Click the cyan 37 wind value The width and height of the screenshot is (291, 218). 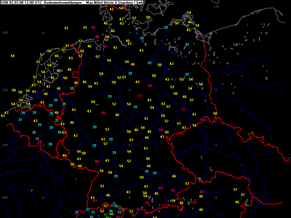coord(88,209)
